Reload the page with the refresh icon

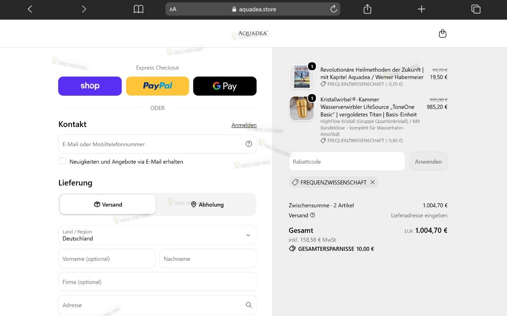click(333, 9)
